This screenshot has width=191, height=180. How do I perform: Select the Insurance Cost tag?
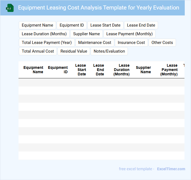click(x=131, y=43)
